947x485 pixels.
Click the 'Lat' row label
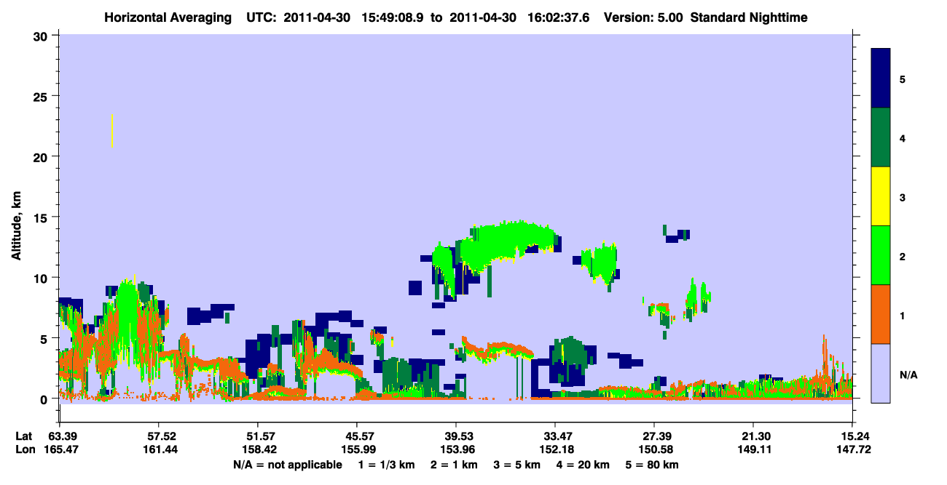(x=23, y=436)
